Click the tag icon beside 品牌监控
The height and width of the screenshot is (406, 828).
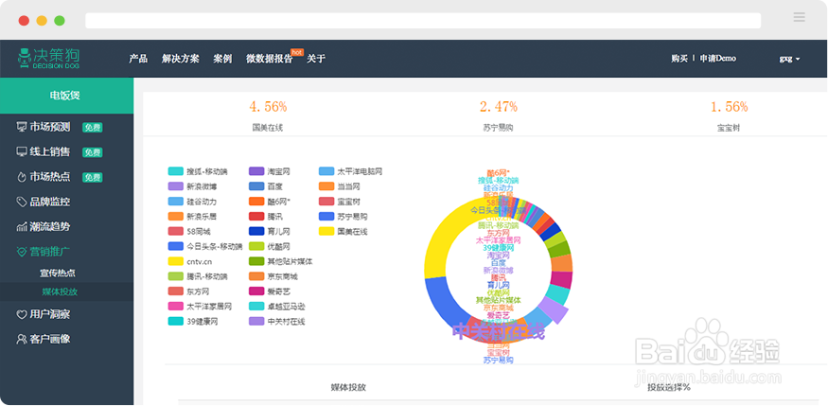pyautogui.click(x=22, y=202)
